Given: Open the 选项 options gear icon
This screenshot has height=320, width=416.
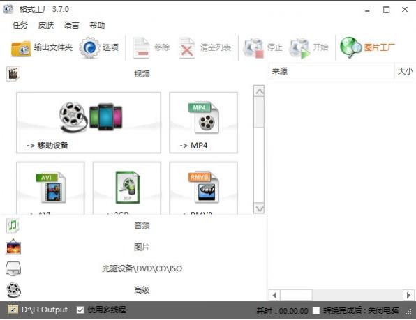Looking at the screenshot, I should pos(89,48).
